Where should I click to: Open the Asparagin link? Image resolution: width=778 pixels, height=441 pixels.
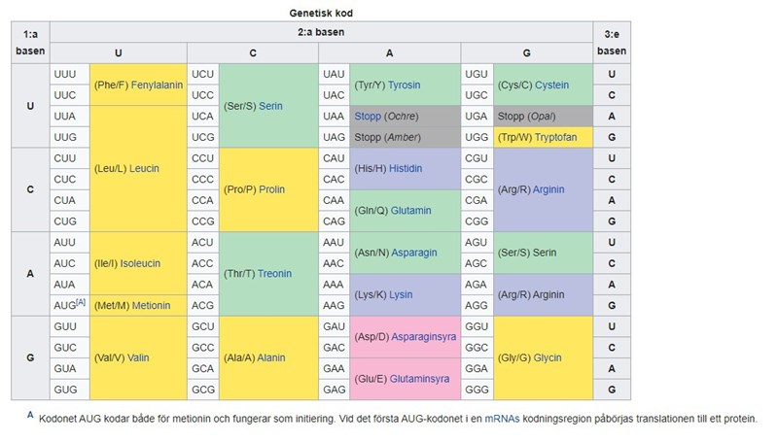415,253
